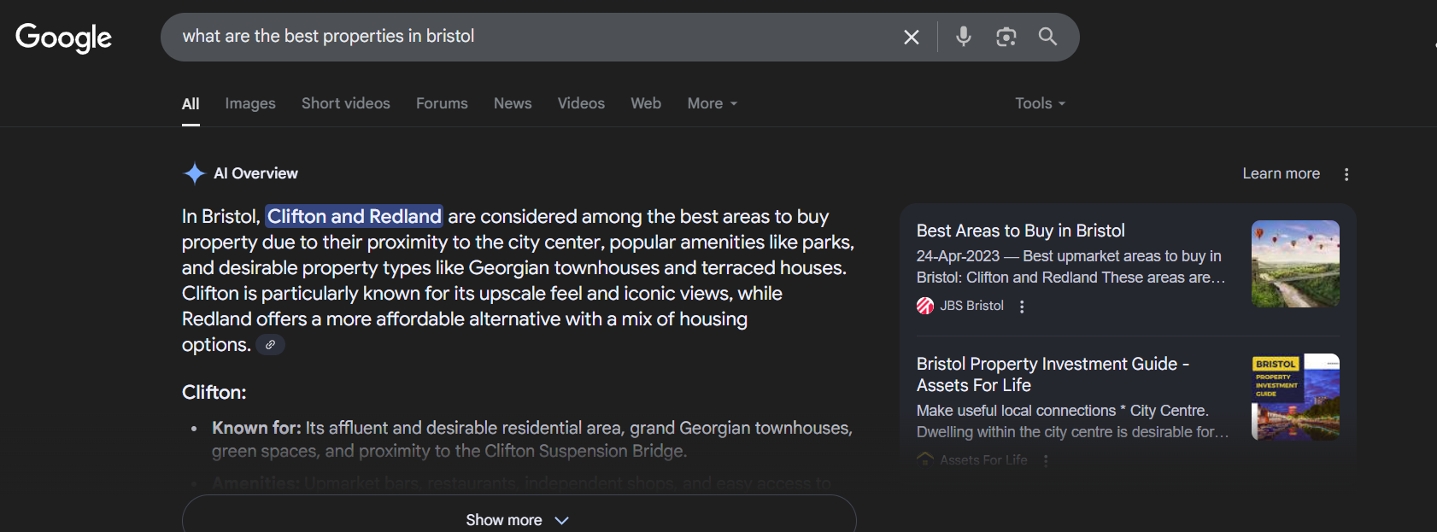Open the Short videos tab
Viewport: 1437px width, 532px height.
pyautogui.click(x=346, y=103)
